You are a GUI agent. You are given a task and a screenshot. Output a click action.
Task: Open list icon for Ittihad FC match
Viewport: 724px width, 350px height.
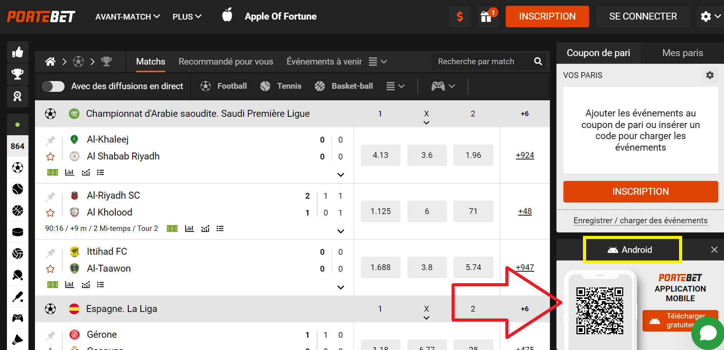coord(101,285)
